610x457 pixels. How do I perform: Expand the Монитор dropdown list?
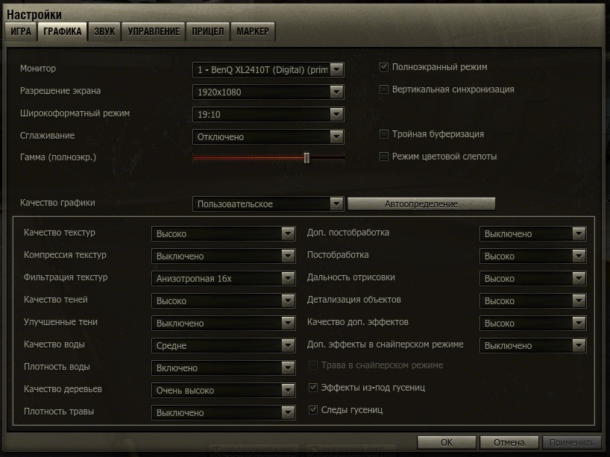336,69
